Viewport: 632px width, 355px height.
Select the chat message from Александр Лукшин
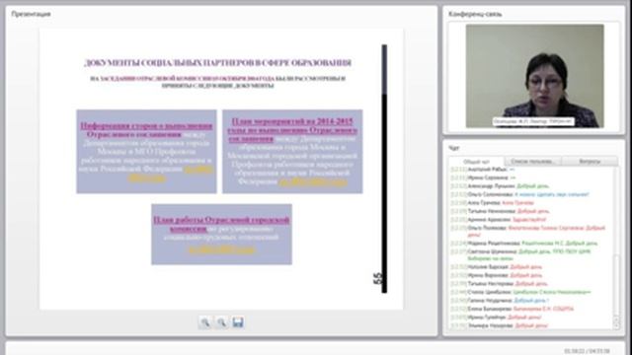500,186
